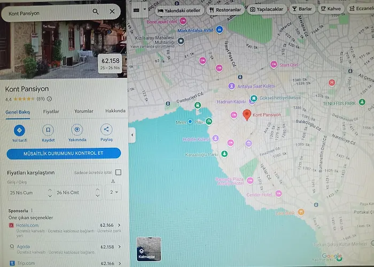Switch to the Genel Bakış tab
Viewport: 374px width, 267px height.
18,112
